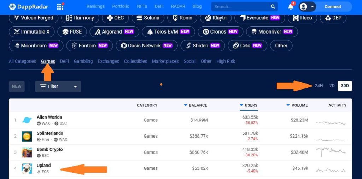Screen dimensions: 362x179
Task: Filter by Klaytn chain
Action: coord(216,18)
